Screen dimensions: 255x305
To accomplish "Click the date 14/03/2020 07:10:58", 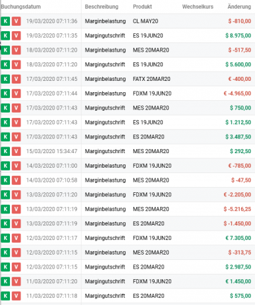I will click(52, 180).
